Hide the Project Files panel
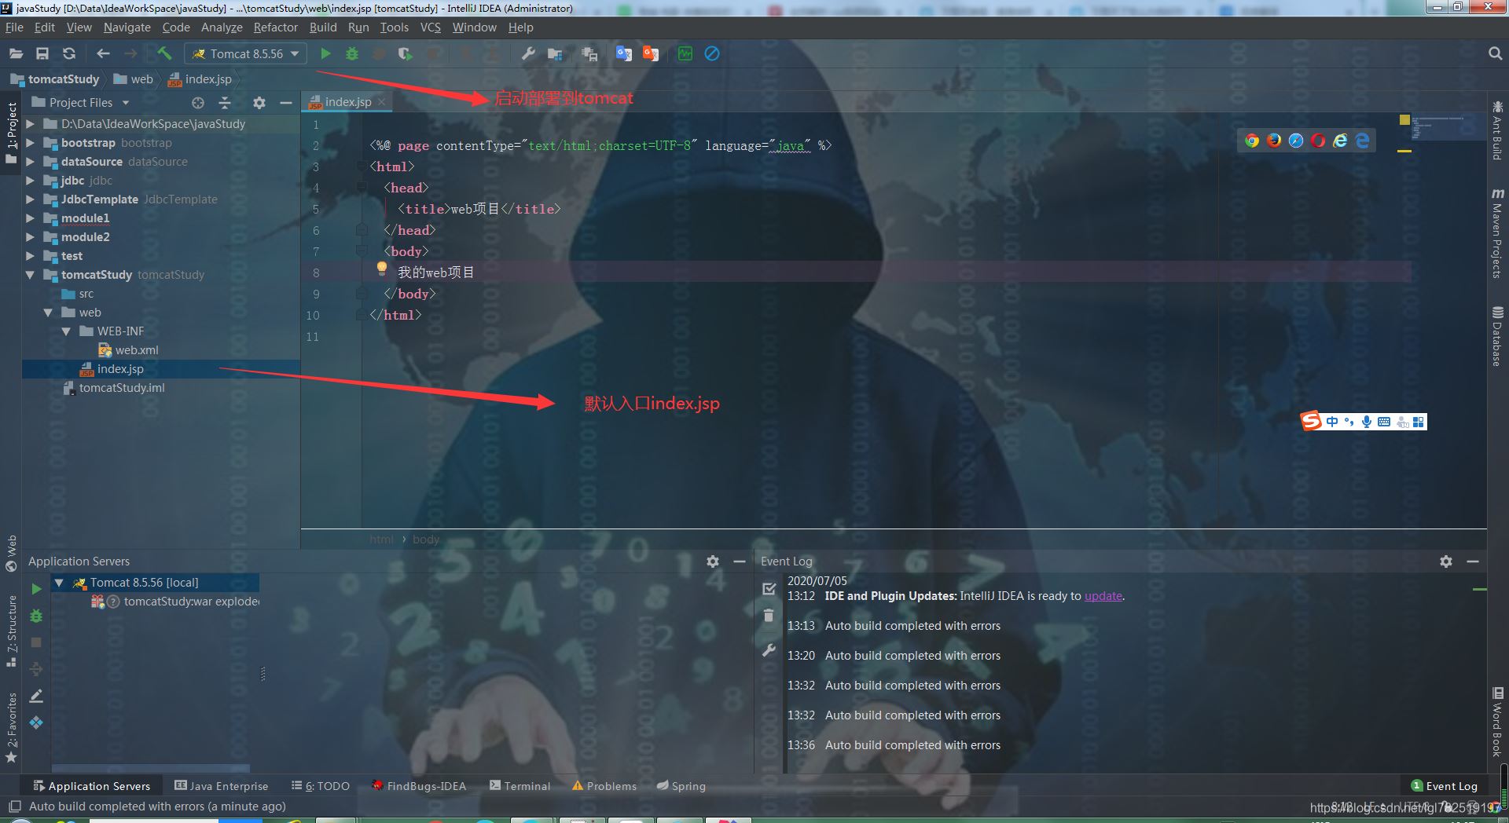Screen dimensions: 1509x823 [286, 103]
